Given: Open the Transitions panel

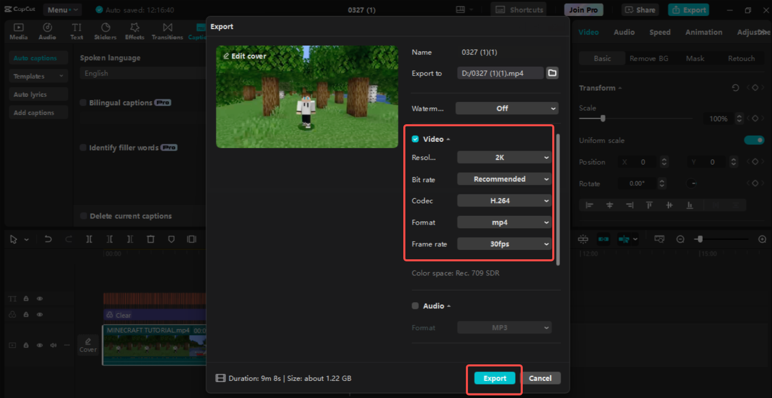Looking at the screenshot, I should (167, 31).
